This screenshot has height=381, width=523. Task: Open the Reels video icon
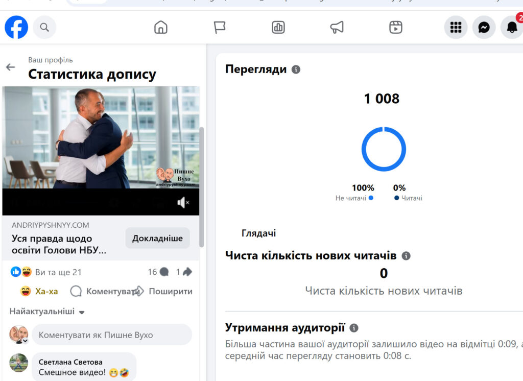(396, 27)
